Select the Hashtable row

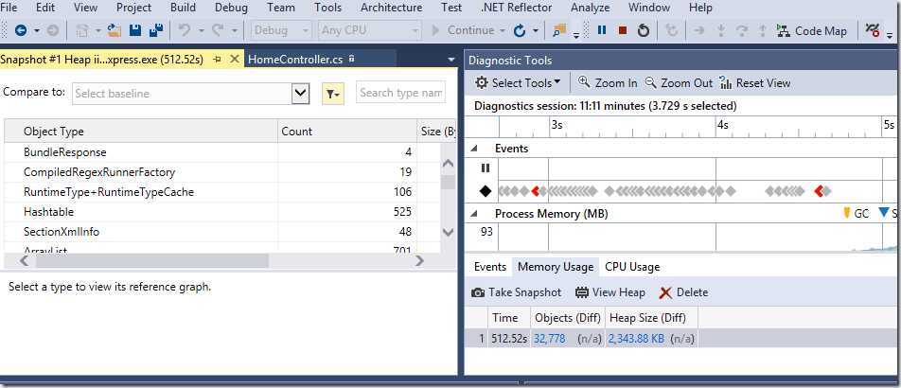click(x=221, y=212)
